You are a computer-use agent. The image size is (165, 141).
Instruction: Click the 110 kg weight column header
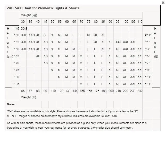(140, 22)
